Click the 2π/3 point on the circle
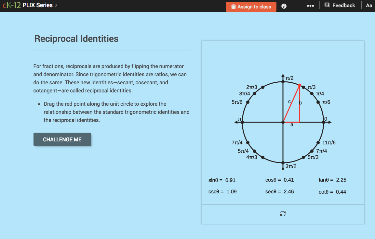The image size is (375, 239). (263, 87)
